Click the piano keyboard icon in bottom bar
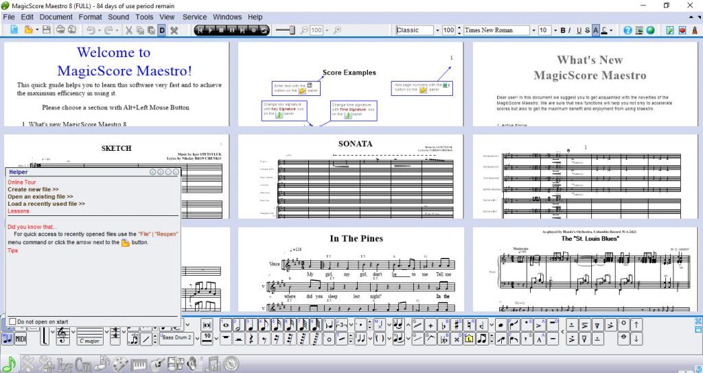The image size is (703, 373). click(137, 363)
